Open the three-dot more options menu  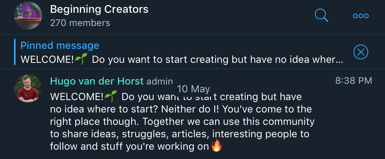click(360, 16)
